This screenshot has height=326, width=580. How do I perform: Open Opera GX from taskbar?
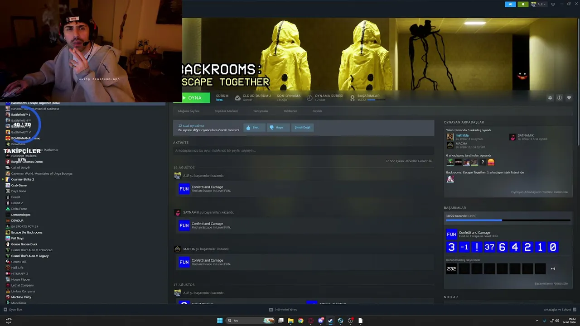(310, 321)
